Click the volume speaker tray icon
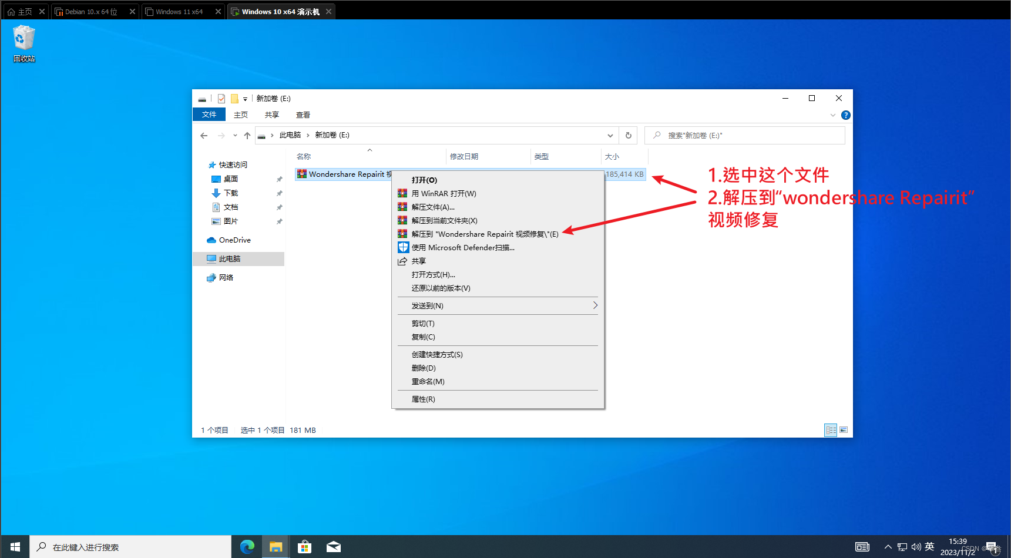The height and width of the screenshot is (558, 1011). point(916,547)
